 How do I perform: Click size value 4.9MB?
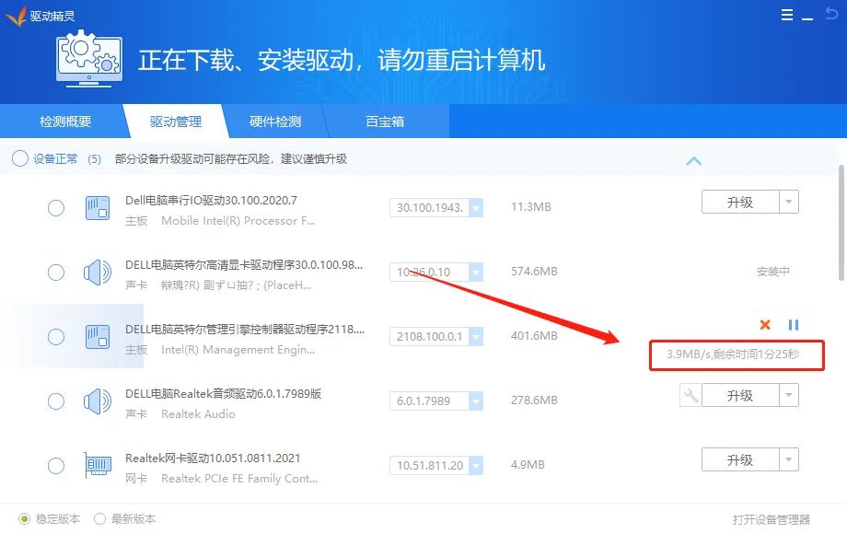(528, 464)
